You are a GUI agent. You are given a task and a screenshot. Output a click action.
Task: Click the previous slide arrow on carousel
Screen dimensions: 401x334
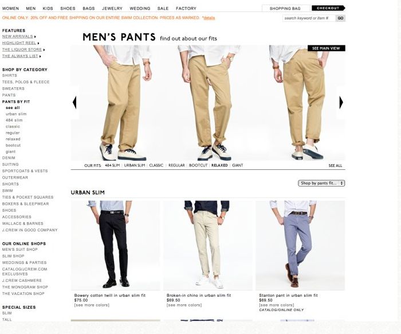pyautogui.click(x=74, y=103)
